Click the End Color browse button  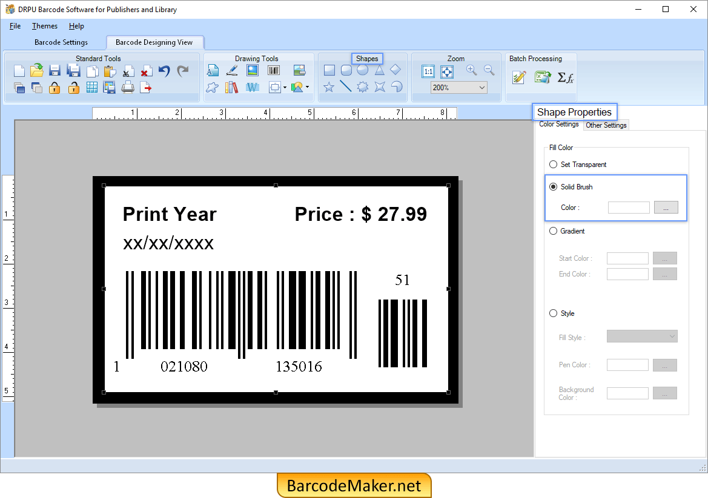click(664, 274)
